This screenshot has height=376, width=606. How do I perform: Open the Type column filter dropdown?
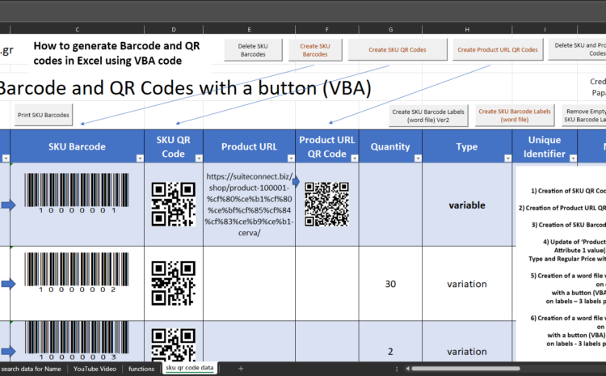coord(508,158)
